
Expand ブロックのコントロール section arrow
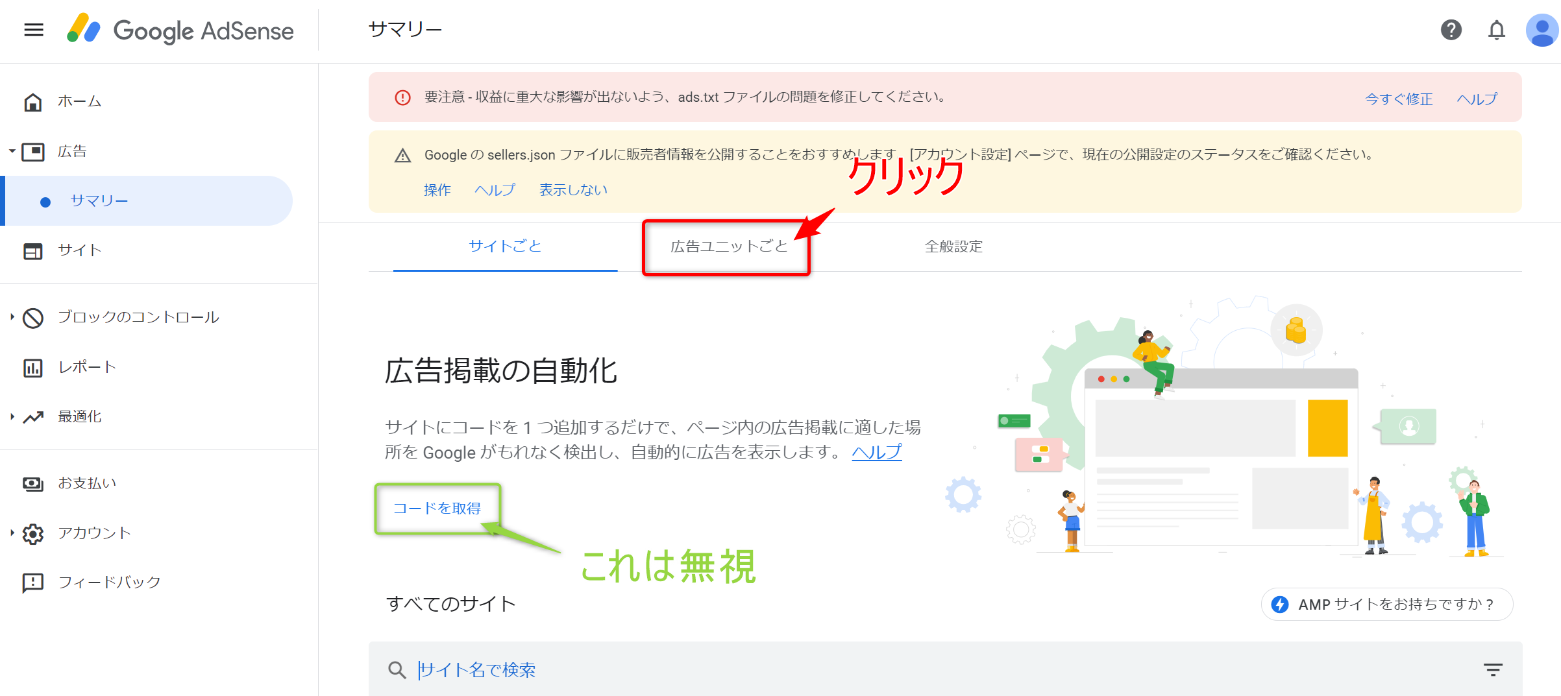(12, 317)
